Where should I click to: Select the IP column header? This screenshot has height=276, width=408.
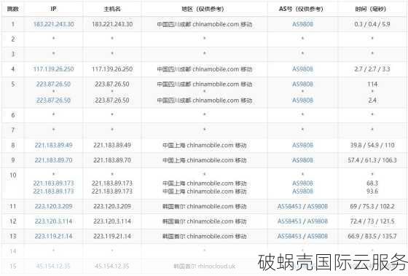[x=53, y=9]
